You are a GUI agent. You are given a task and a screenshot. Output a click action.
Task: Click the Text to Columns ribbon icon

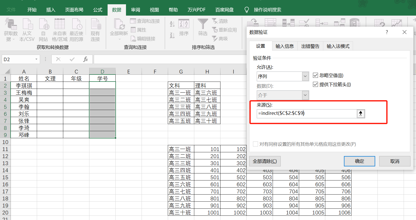click(253, 23)
